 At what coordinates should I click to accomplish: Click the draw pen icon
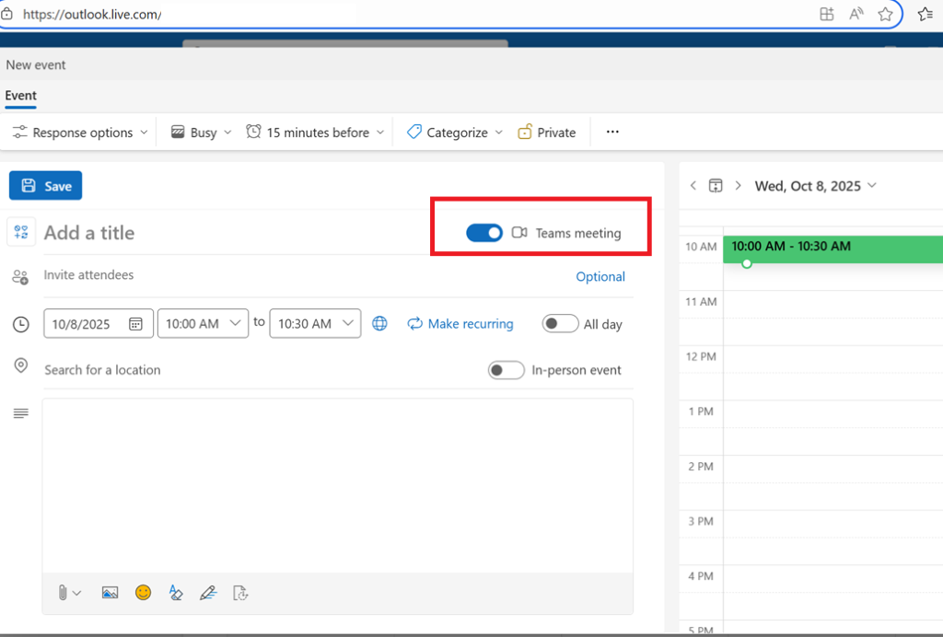tap(208, 593)
